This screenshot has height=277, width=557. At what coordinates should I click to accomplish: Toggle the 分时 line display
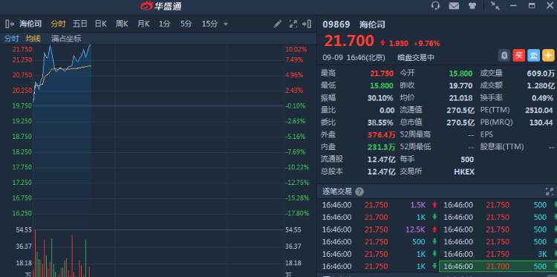point(12,39)
